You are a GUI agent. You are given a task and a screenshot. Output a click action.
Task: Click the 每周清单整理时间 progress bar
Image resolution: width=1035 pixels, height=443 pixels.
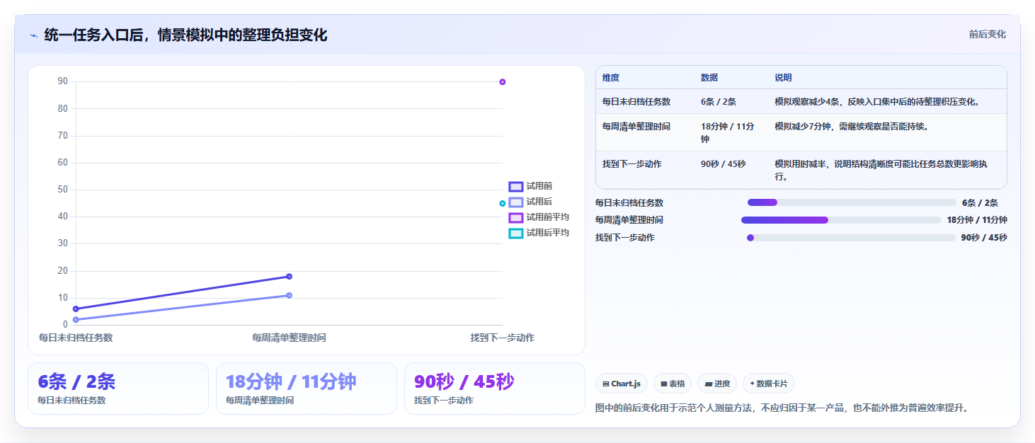tap(841, 220)
